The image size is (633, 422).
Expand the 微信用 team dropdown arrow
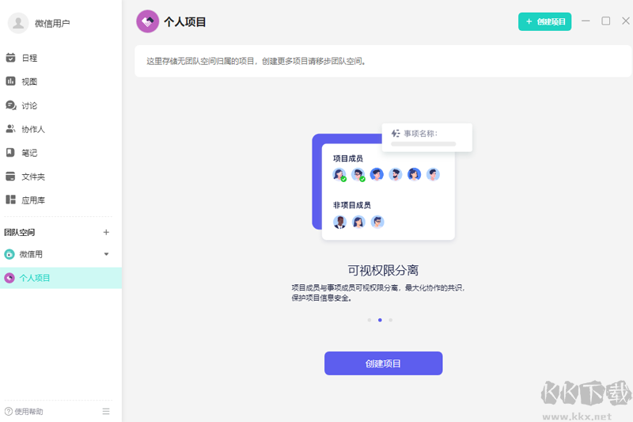(106, 254)
